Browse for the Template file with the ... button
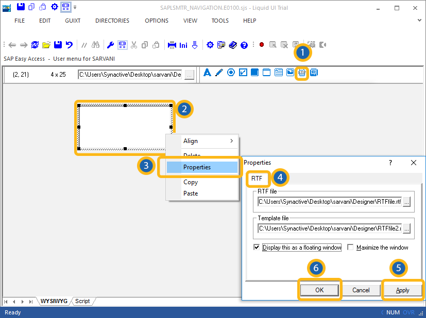Image resolution: width=426 pixels, height=318 pixels. pyautogui.click(x=406, y=228)
